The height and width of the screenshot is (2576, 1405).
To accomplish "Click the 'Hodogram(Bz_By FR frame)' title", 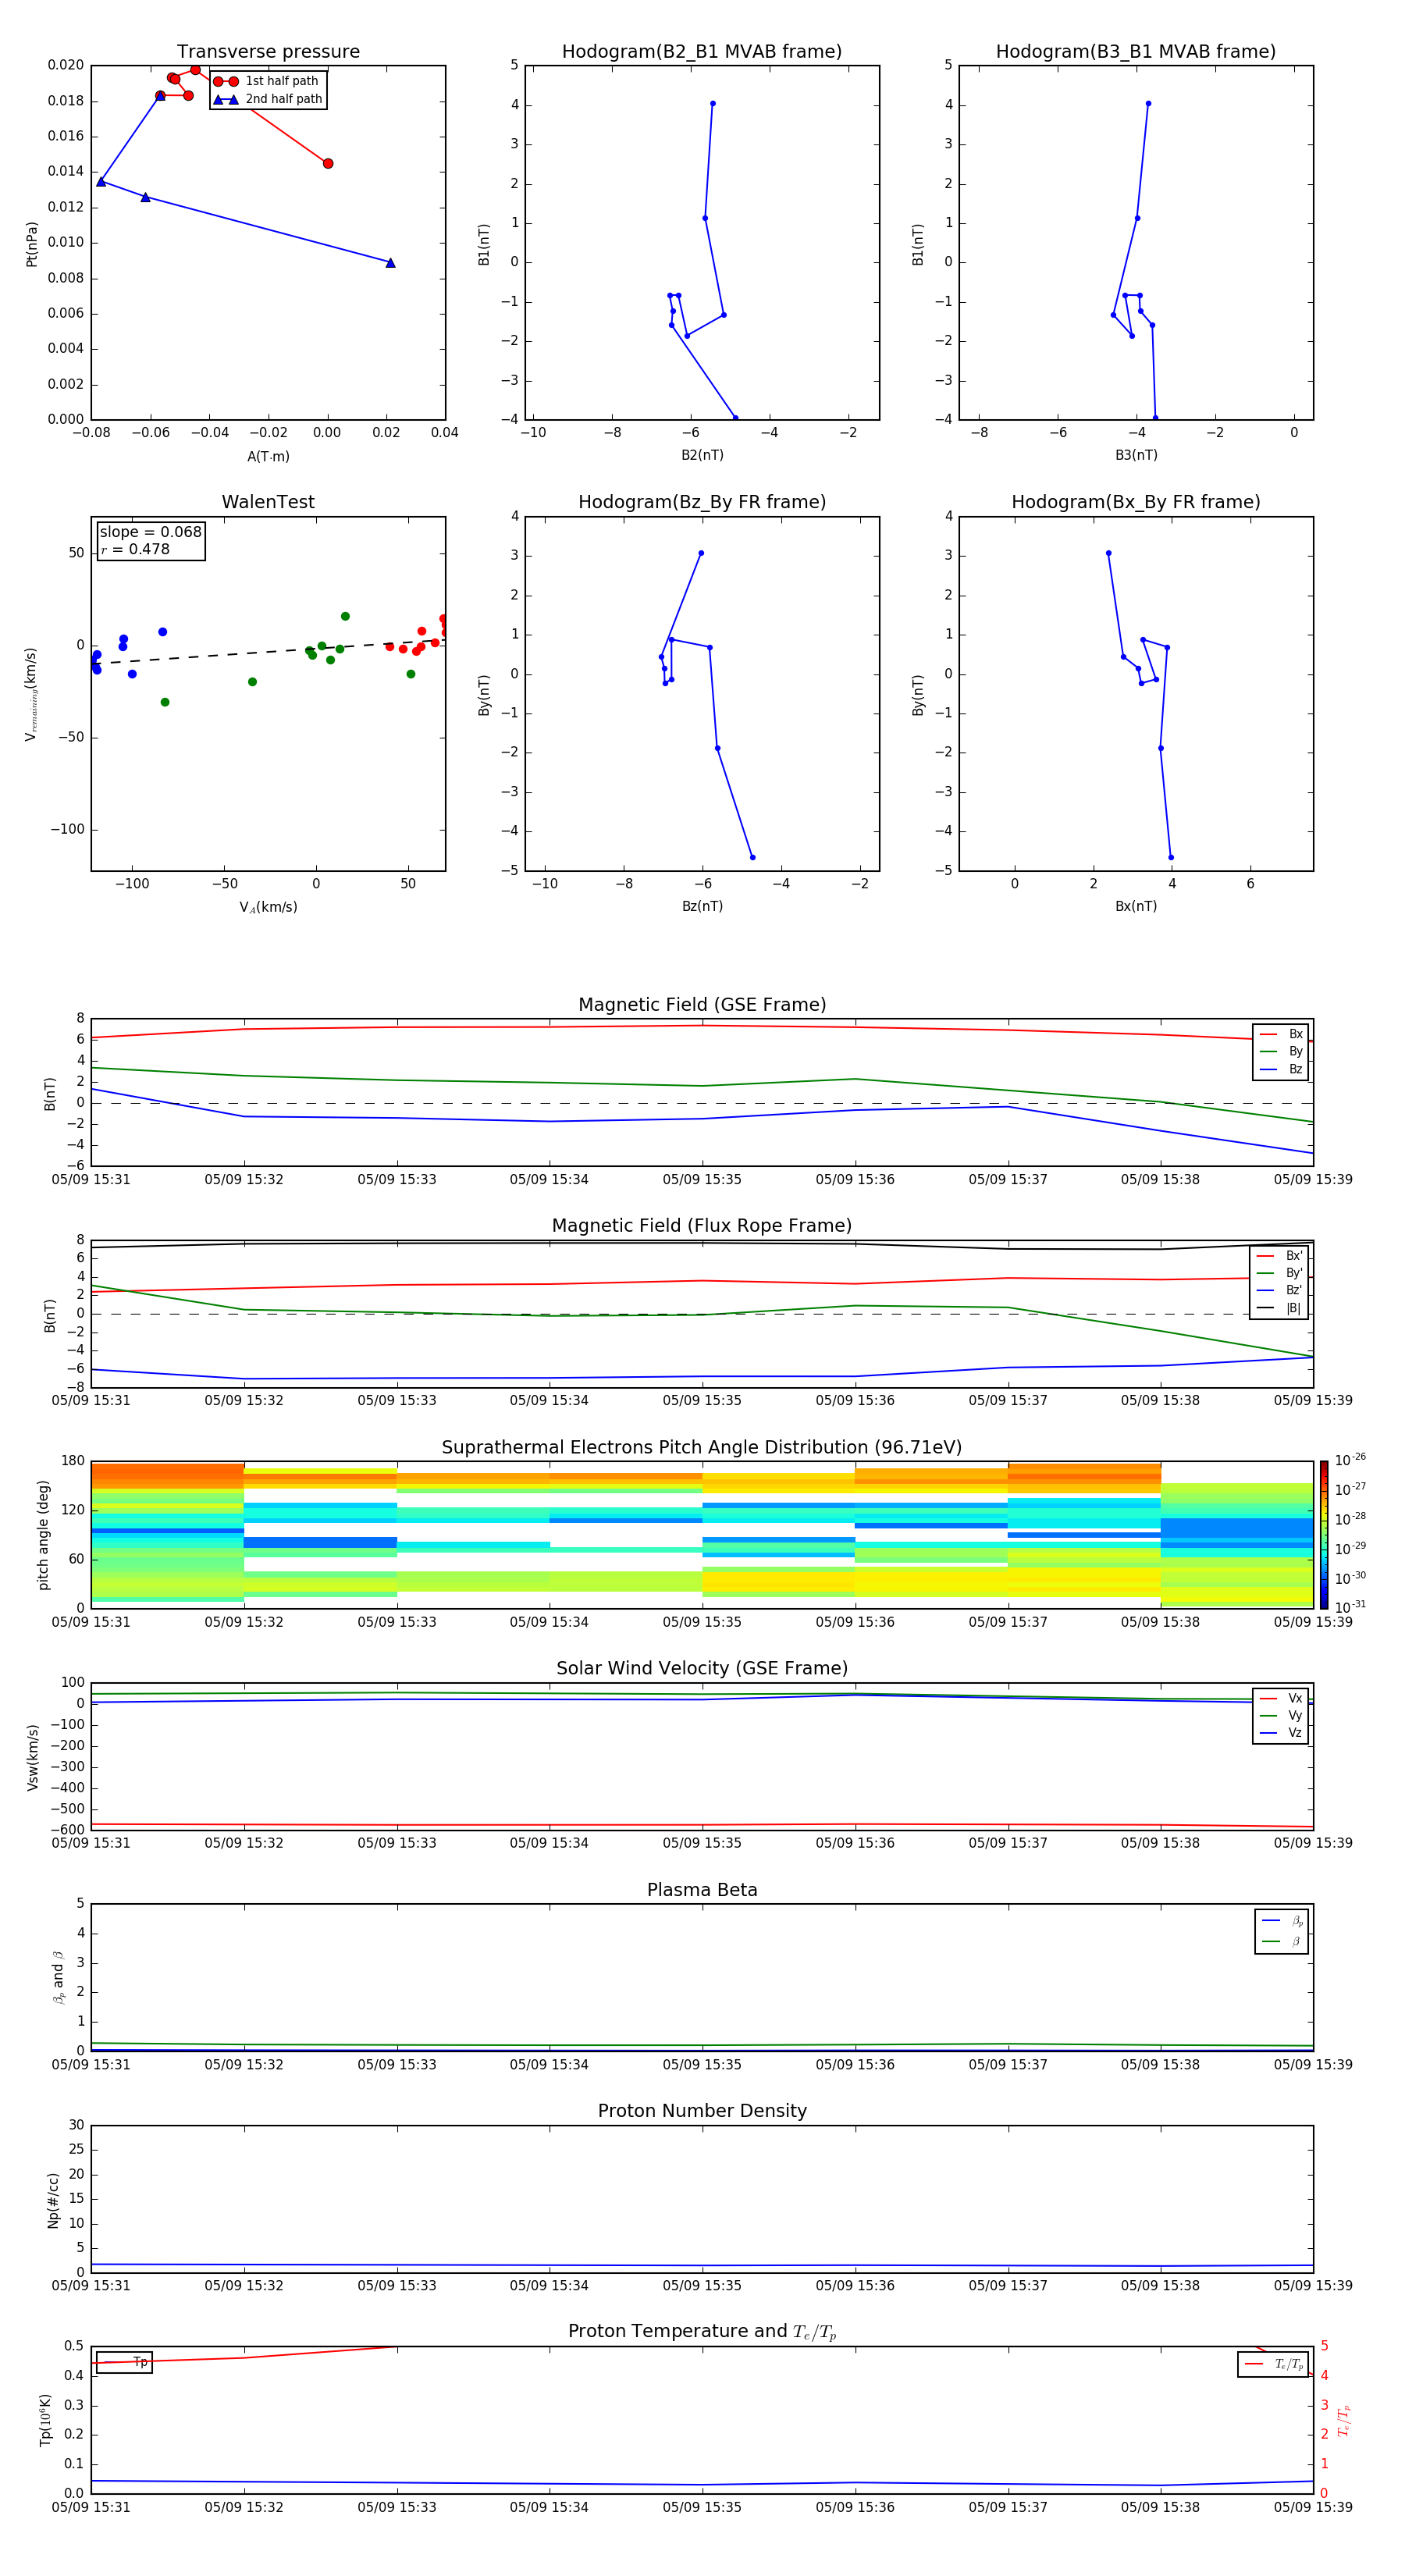I will point(702,502).
